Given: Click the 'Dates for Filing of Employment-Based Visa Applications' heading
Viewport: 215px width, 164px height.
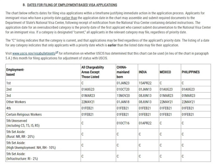Looking at the screenshot, I should [x=72, y=5].
